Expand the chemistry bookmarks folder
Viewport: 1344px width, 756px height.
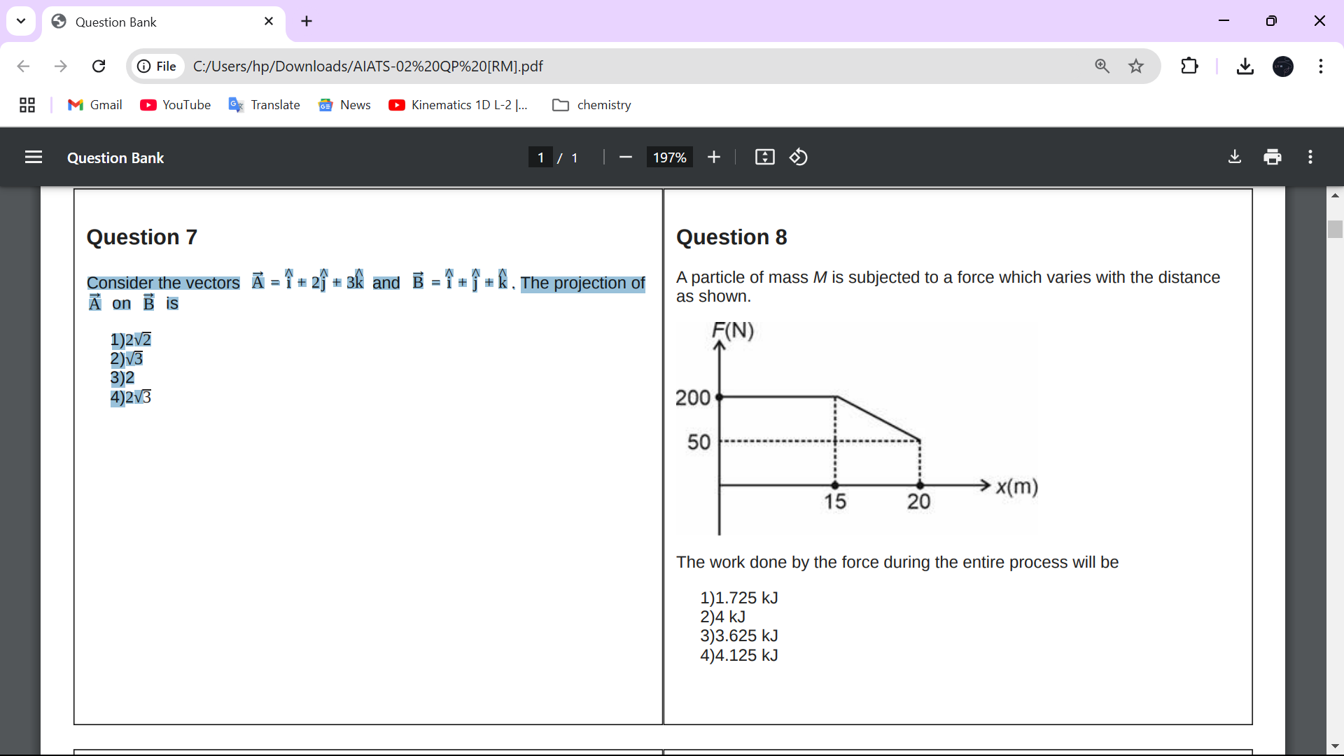pos(591,105)
